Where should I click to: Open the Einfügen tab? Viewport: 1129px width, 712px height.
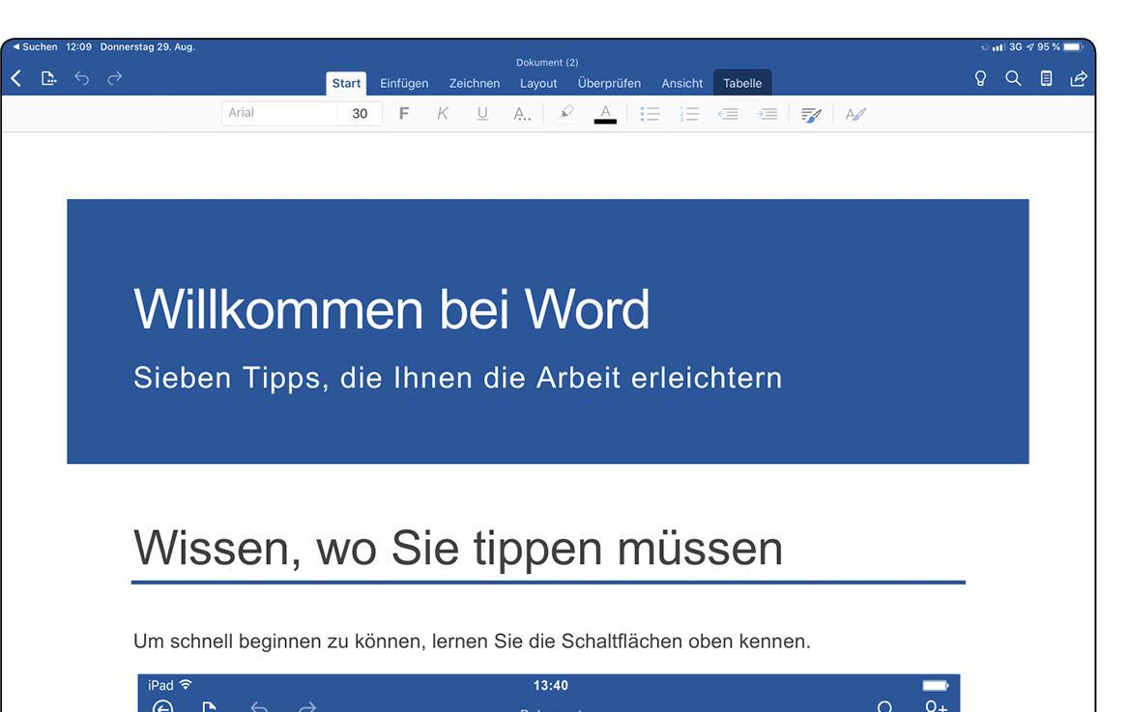point(404,83)
